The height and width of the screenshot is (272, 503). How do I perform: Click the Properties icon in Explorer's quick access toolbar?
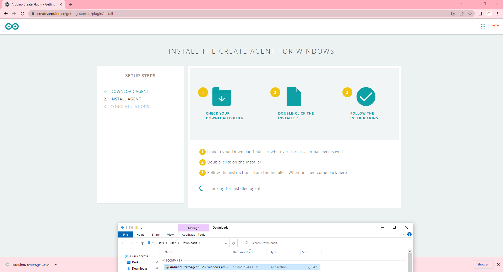pos(131,228)
